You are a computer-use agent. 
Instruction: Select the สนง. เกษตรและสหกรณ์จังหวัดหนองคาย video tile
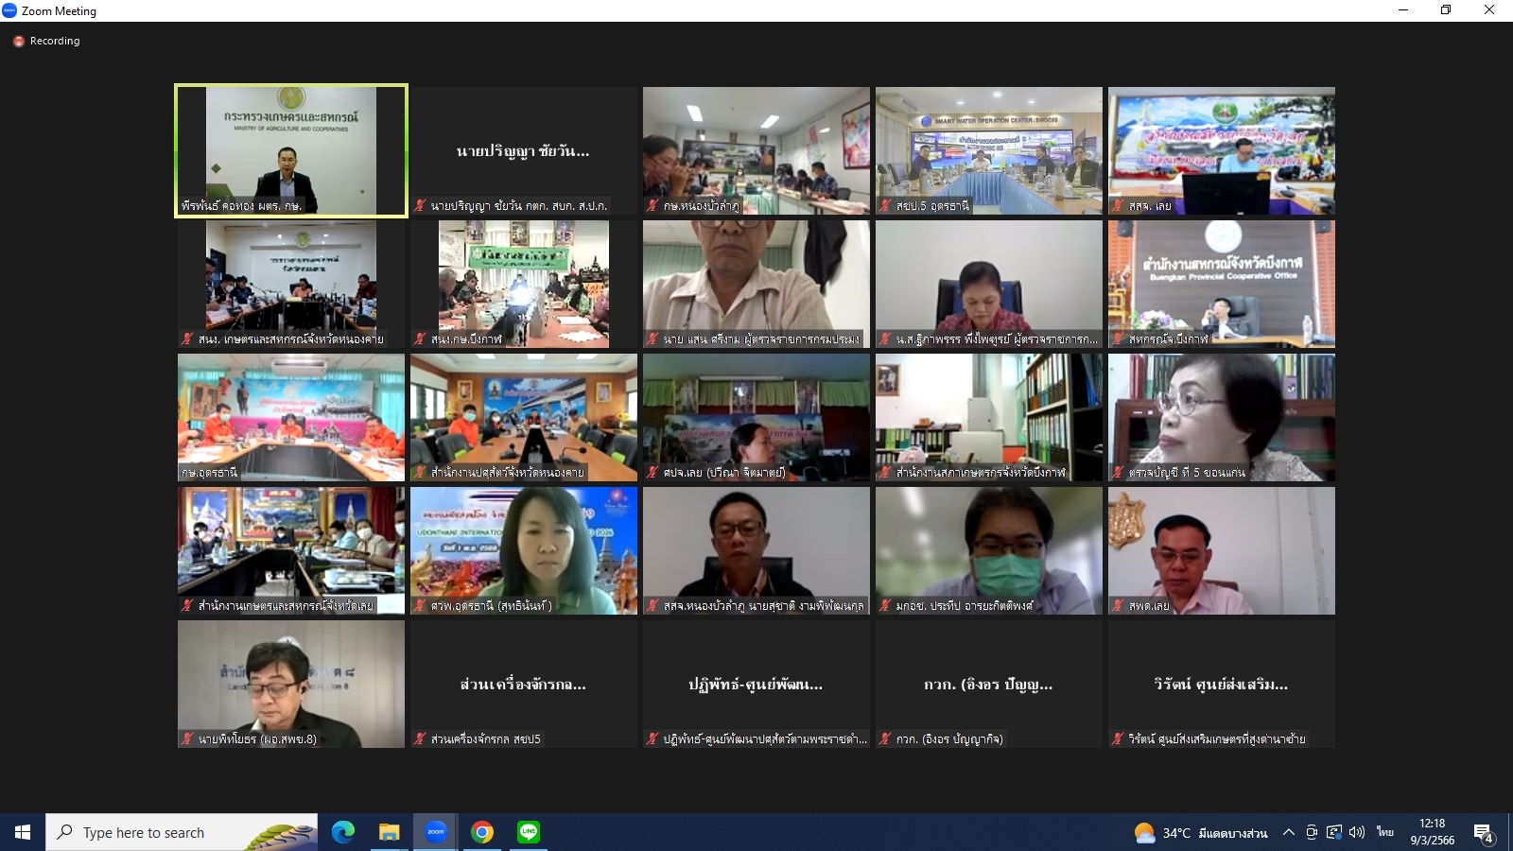coord(291,285)
